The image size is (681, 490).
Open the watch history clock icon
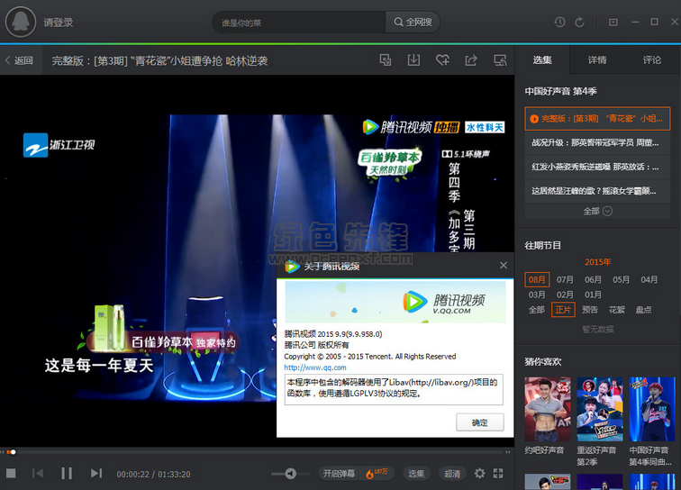(559, 22)
